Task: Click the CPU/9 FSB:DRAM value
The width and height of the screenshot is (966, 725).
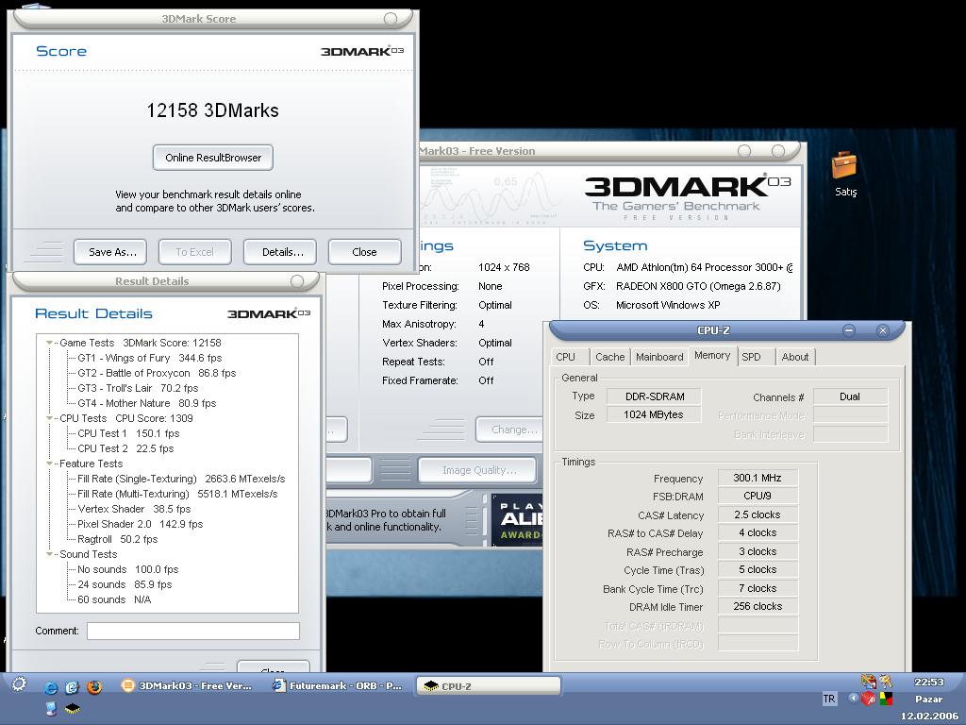Action: tap(758, 496)
